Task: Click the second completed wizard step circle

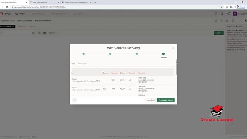Action: tap(110, 54)
